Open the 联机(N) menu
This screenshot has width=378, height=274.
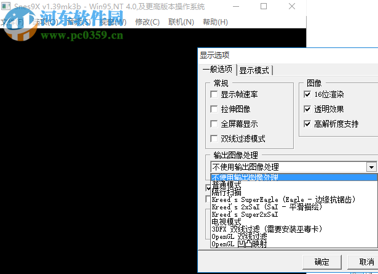[181, 22]
